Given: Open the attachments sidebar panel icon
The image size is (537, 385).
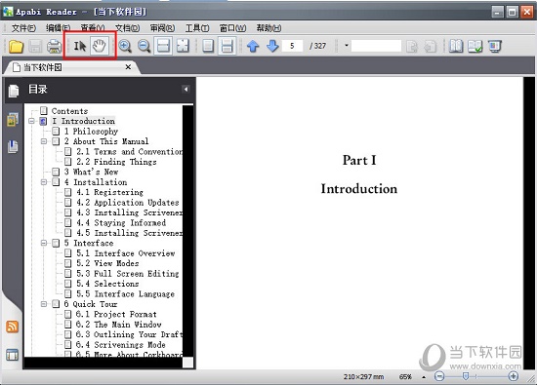Looking at the screenshot, I should 13,146.
